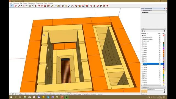The width and height of the screenshot is (176, 99).
Task: Open the Инструменты menu
Action: (39, 3)
